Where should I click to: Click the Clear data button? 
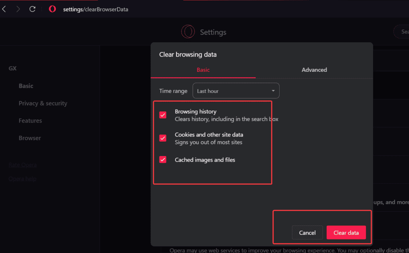[x=346, y=232]
